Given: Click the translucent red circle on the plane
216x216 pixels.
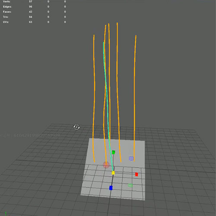Looking at the screenshot, I should 106,165.
